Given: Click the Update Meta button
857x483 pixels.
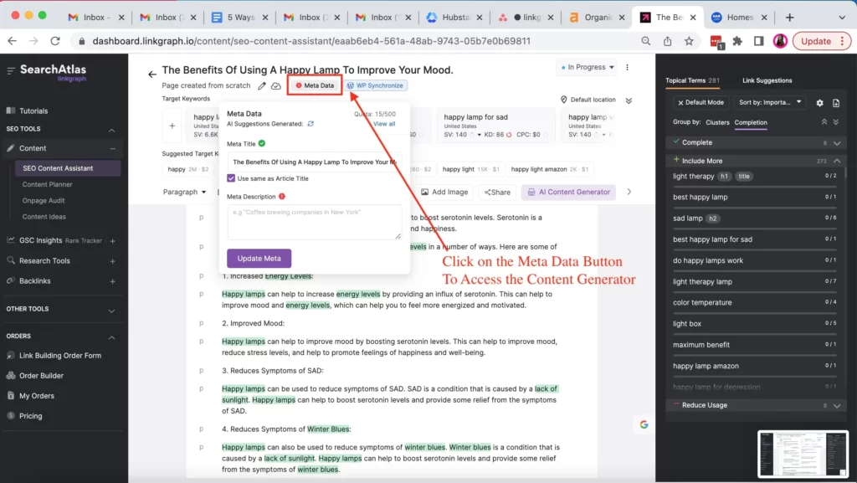Looking at the screenshot, I should coord(259,258).
